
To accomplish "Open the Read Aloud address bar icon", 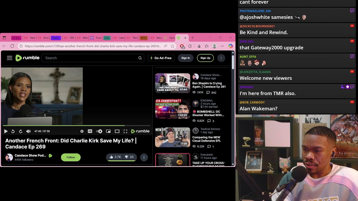I will tap(166, 46).
